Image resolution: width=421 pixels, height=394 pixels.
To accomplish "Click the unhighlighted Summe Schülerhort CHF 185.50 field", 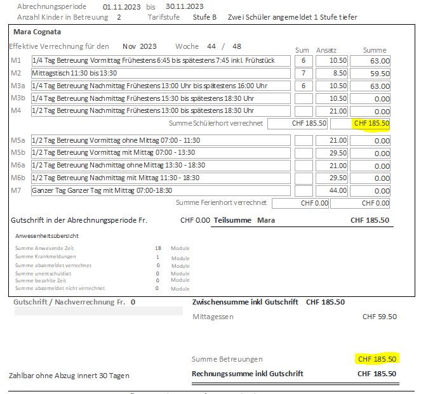I will click(297, 124).
